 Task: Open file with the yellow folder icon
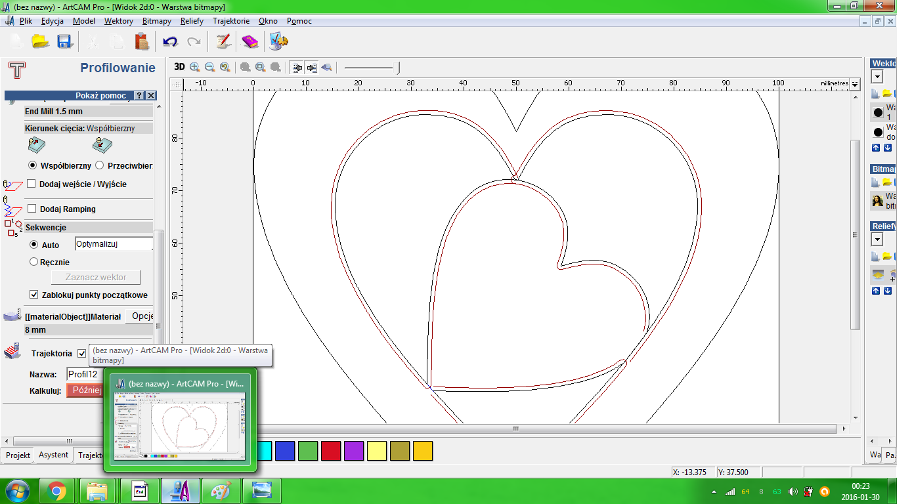(40, 42)
